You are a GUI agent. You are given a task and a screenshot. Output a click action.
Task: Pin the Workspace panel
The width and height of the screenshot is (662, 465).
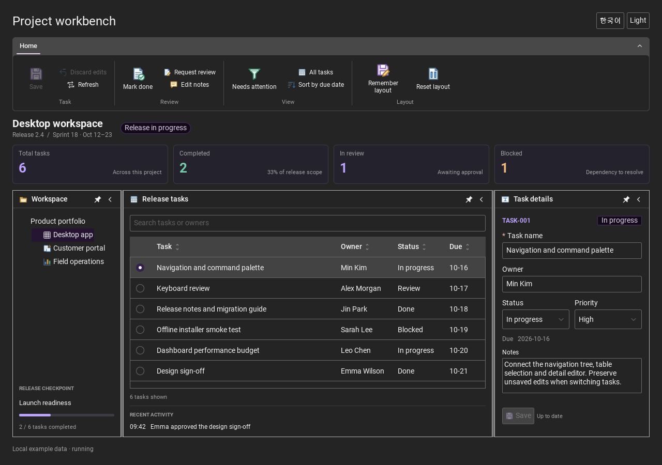coord(98,199)
